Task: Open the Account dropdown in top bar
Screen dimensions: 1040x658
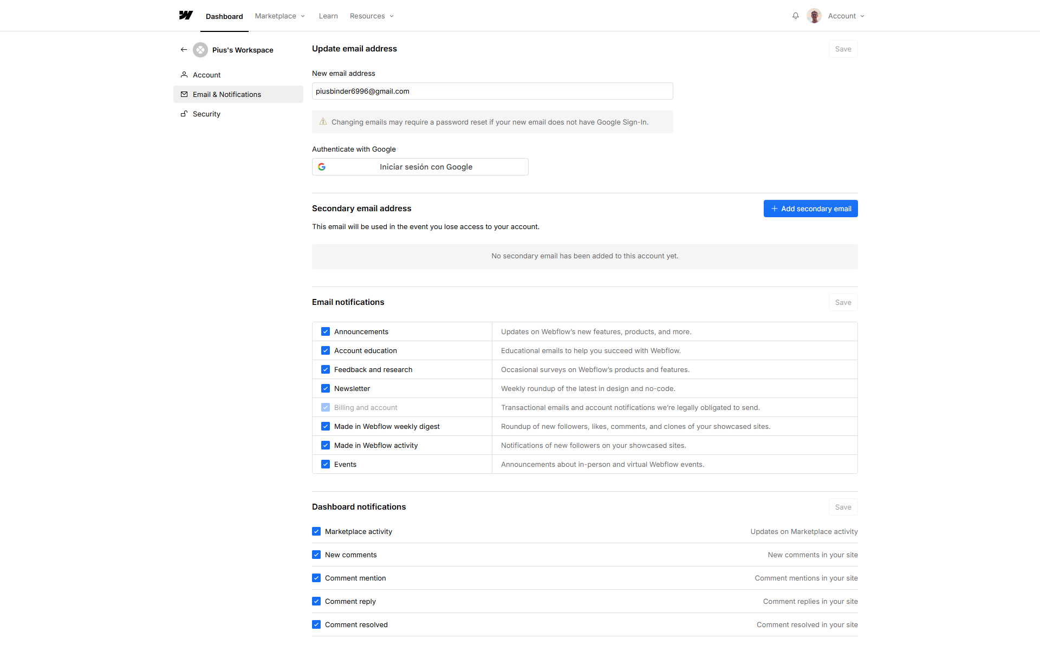Action: tap(846, 16)
